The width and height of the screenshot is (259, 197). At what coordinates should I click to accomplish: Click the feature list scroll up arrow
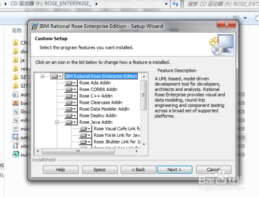click(x=144, y=76)
